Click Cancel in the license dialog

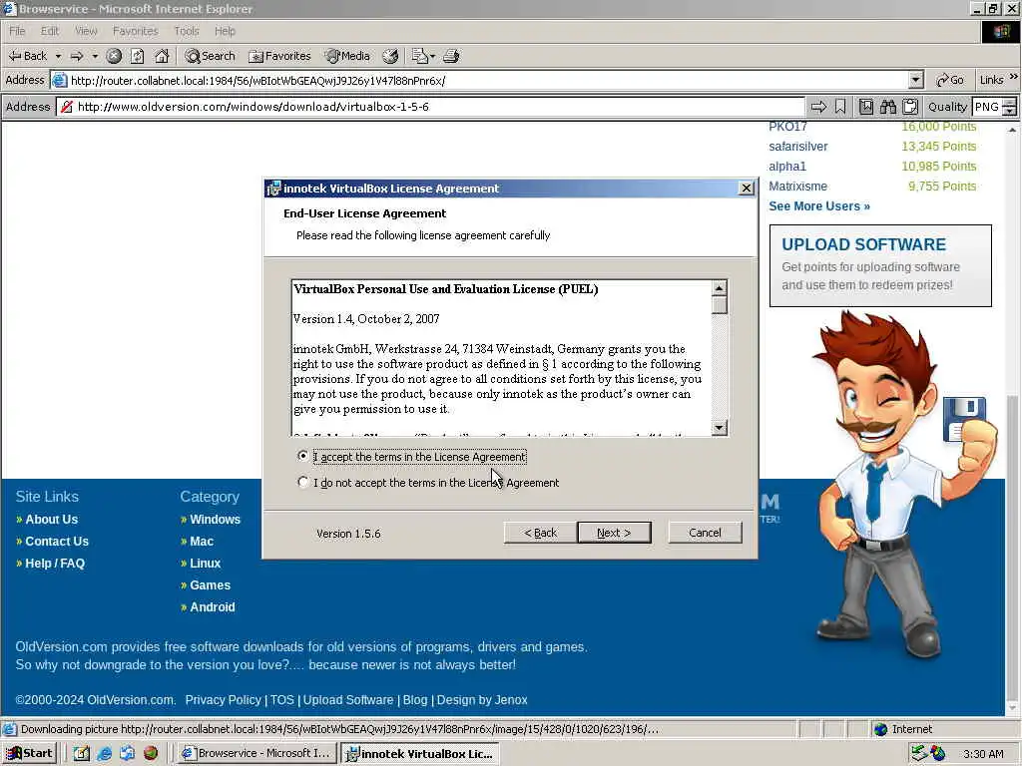pos(705,533)
